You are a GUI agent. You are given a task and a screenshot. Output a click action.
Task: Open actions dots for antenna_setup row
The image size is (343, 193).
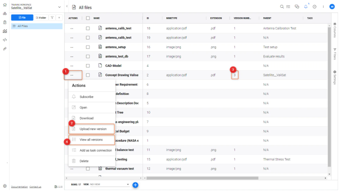coord(72,47)
